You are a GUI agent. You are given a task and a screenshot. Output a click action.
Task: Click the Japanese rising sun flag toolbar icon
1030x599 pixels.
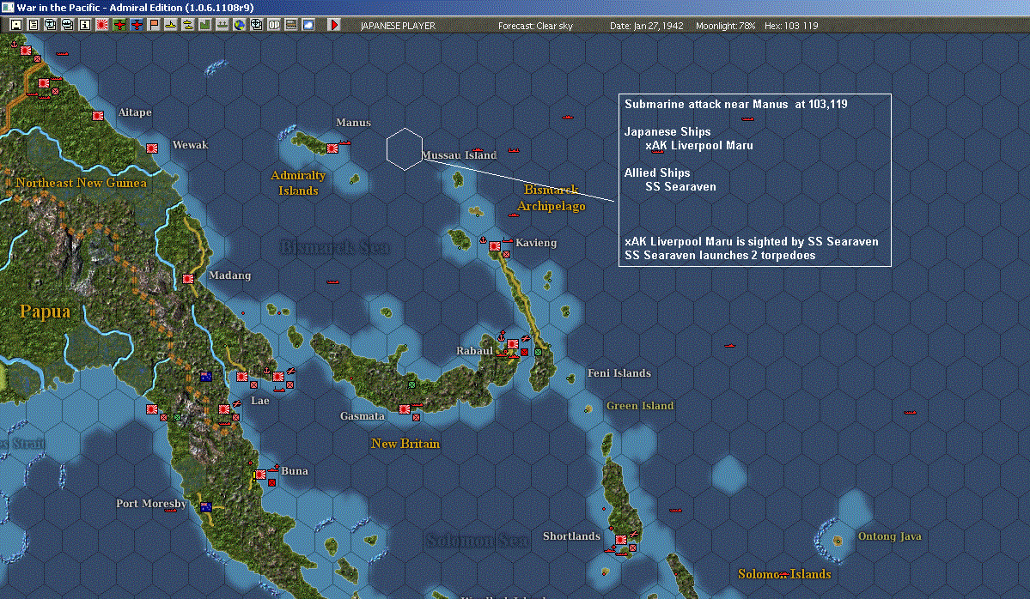102,25
